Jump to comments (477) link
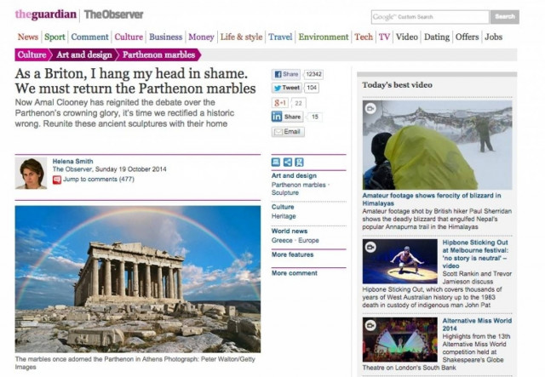Image resolution: width=545 pixels, height=377 pixels. (x=99, y=180)
